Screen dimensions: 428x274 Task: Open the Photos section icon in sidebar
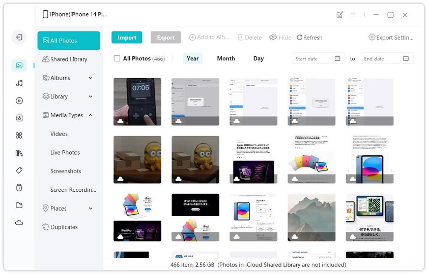[x=19, y=65]
